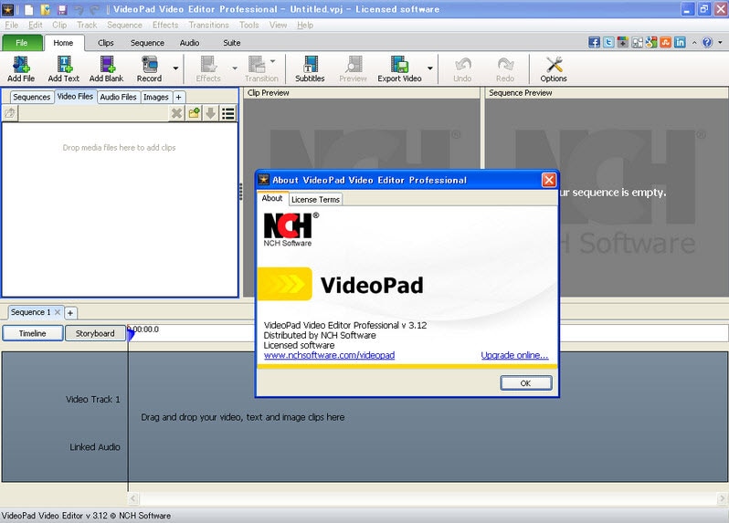Click the new project icon in title bar
This screenshot has height=523, width=729.
click(29, 9)
